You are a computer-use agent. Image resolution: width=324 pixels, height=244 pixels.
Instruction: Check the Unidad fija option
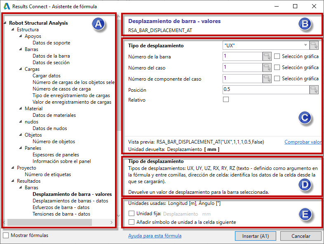[x=131, y=213]
